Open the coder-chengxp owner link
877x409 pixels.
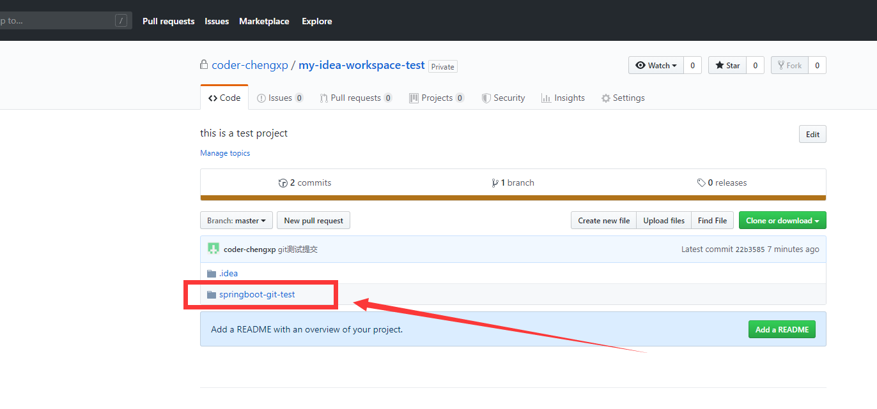click(250, 65)
